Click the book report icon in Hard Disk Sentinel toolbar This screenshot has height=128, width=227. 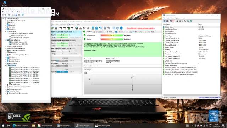point(93,28)
